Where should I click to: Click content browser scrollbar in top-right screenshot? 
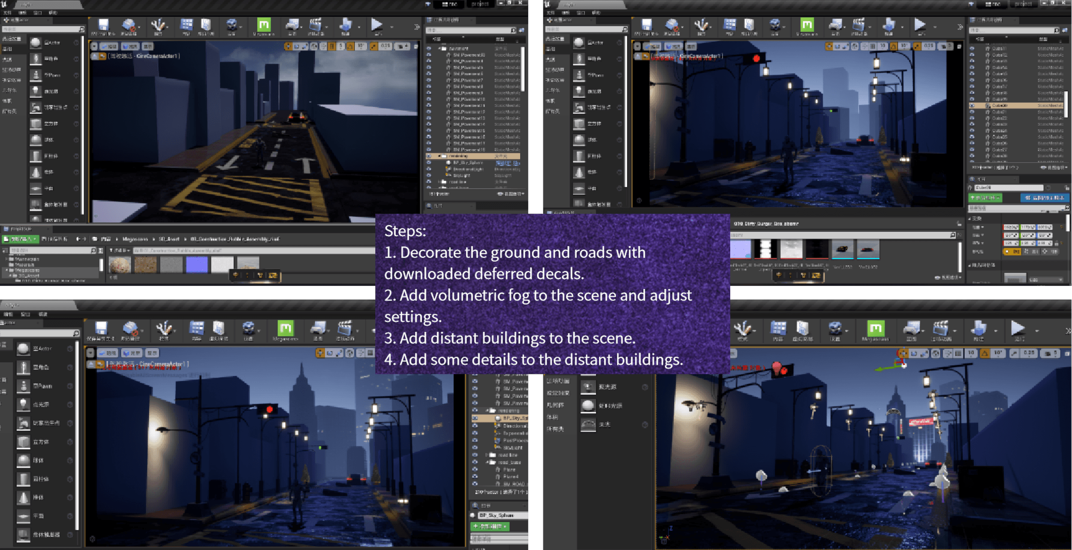point(959,257)
